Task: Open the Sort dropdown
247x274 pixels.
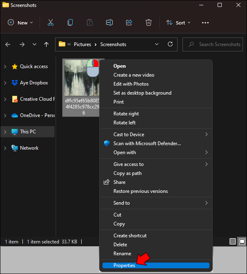Action: click(178, 23)
